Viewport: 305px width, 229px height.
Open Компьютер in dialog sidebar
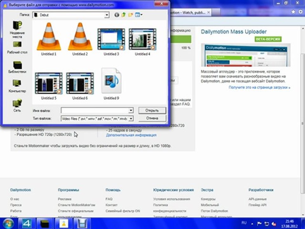click(17, 86)
